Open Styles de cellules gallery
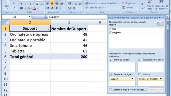Viewport: 171px width, 96px height. pyautogui.click(x=96, y=7)
